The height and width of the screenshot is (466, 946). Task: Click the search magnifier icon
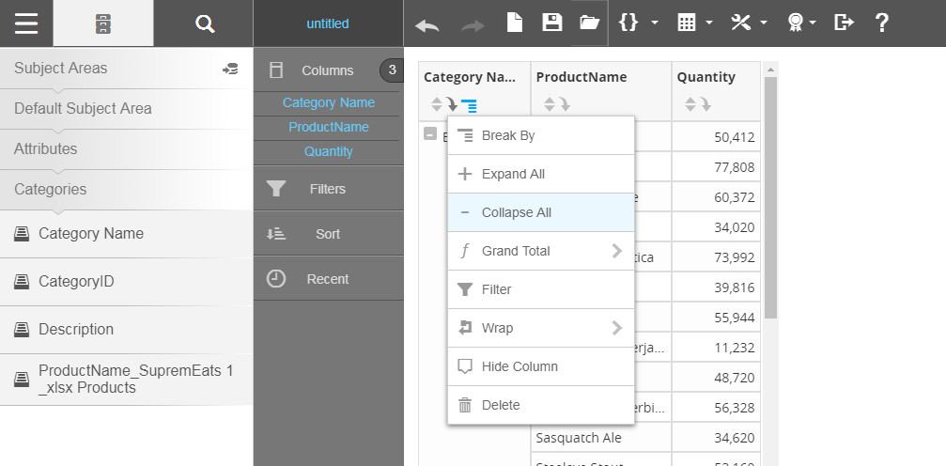[204, 23]
